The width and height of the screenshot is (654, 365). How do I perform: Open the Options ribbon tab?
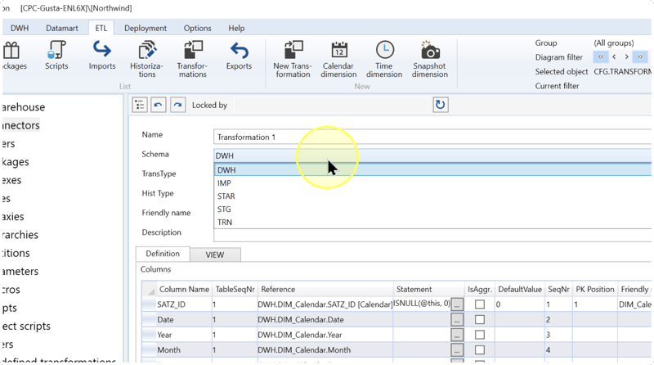click(197, 28)
